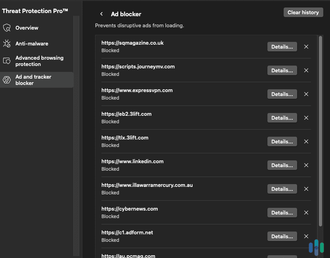
Task: Delete the c1.adform.net entry
Action: click(306, 236)
